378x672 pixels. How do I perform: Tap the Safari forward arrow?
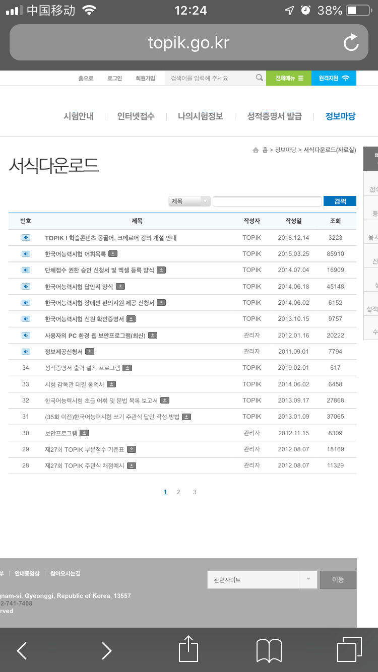point(106,650)
